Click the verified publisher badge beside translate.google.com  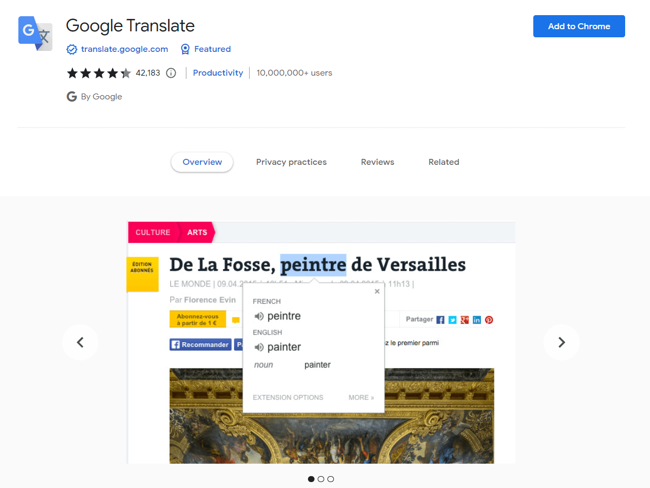point(71,49)
